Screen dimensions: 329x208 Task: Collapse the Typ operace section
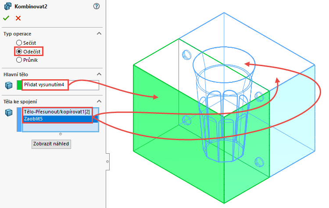coord(99,34)
